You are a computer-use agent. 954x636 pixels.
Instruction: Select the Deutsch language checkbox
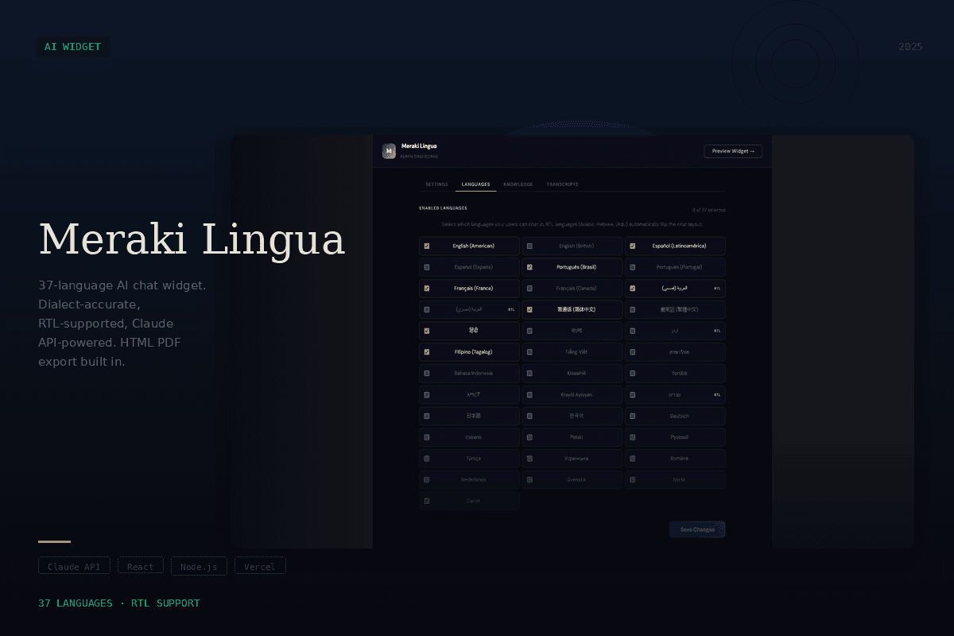tap(632, 416)
